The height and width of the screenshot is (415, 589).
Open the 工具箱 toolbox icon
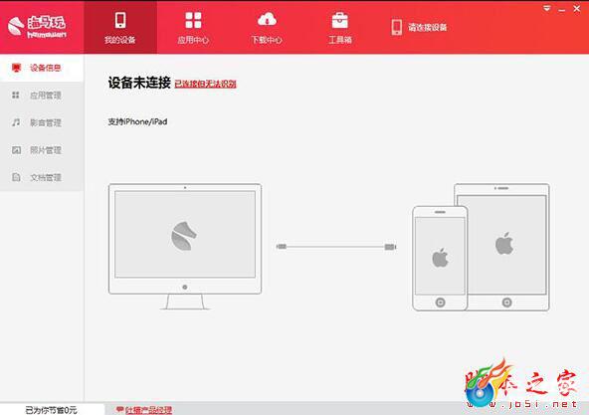(x=340, y=20)
